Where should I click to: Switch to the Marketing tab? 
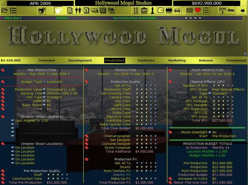pyautogui.click(x=177, y=60)
